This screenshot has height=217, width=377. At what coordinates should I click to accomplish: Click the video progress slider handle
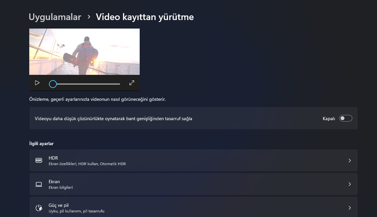coord(53,84)
